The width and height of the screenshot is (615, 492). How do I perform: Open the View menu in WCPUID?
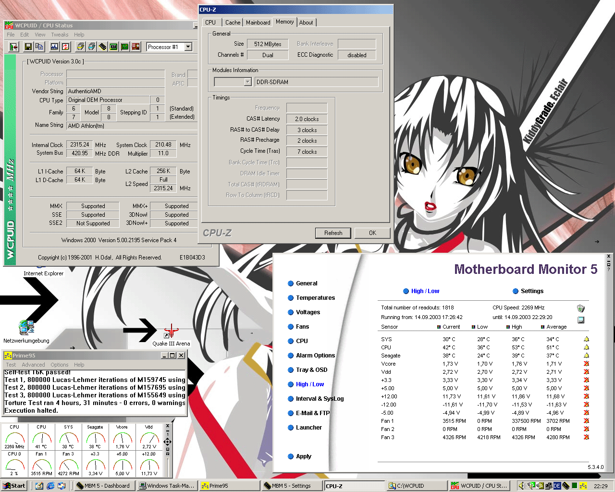pyautogui.click(x=40, y=35)
